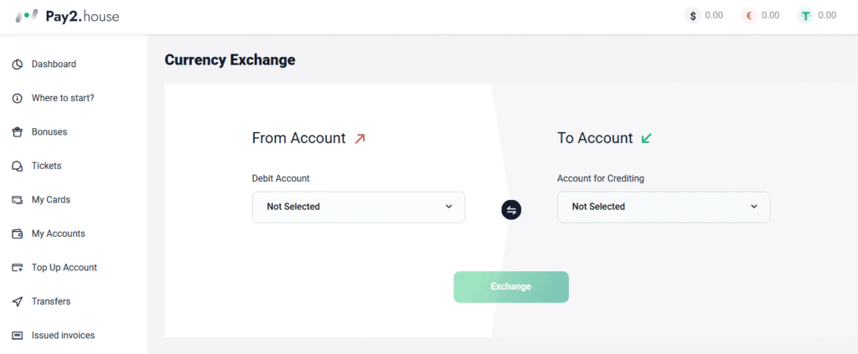The width and height of the screenshot is (858, 354).
Task: Go to the Transfers menu item
Action: pos(51,301)
